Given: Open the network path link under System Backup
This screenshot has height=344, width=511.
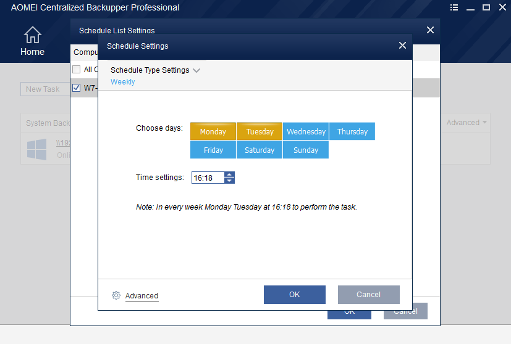Looking at the screenshot, I should click(63, 143).
